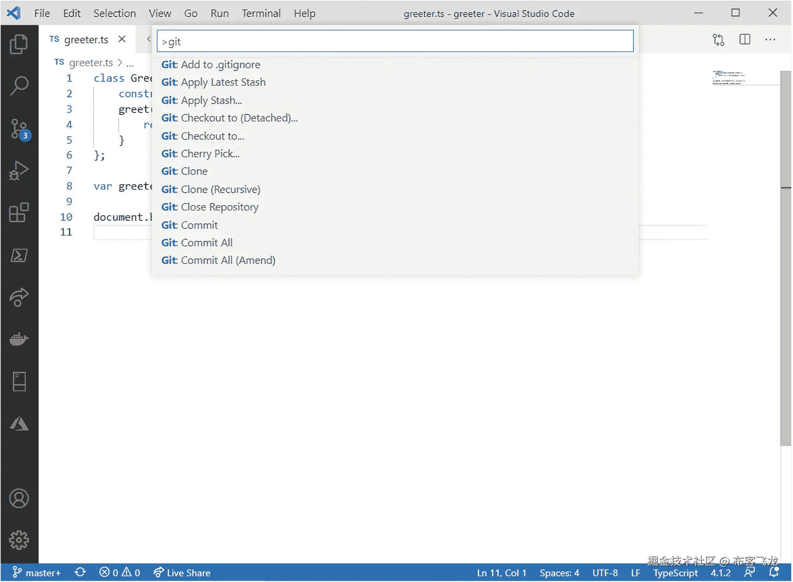The width and height of the screenshot is (793, 582).
Task: Open the terminal-style activity bar icon
Action: pos(19,255)
